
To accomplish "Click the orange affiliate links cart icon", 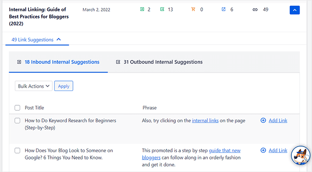I will tap(193, 9).
